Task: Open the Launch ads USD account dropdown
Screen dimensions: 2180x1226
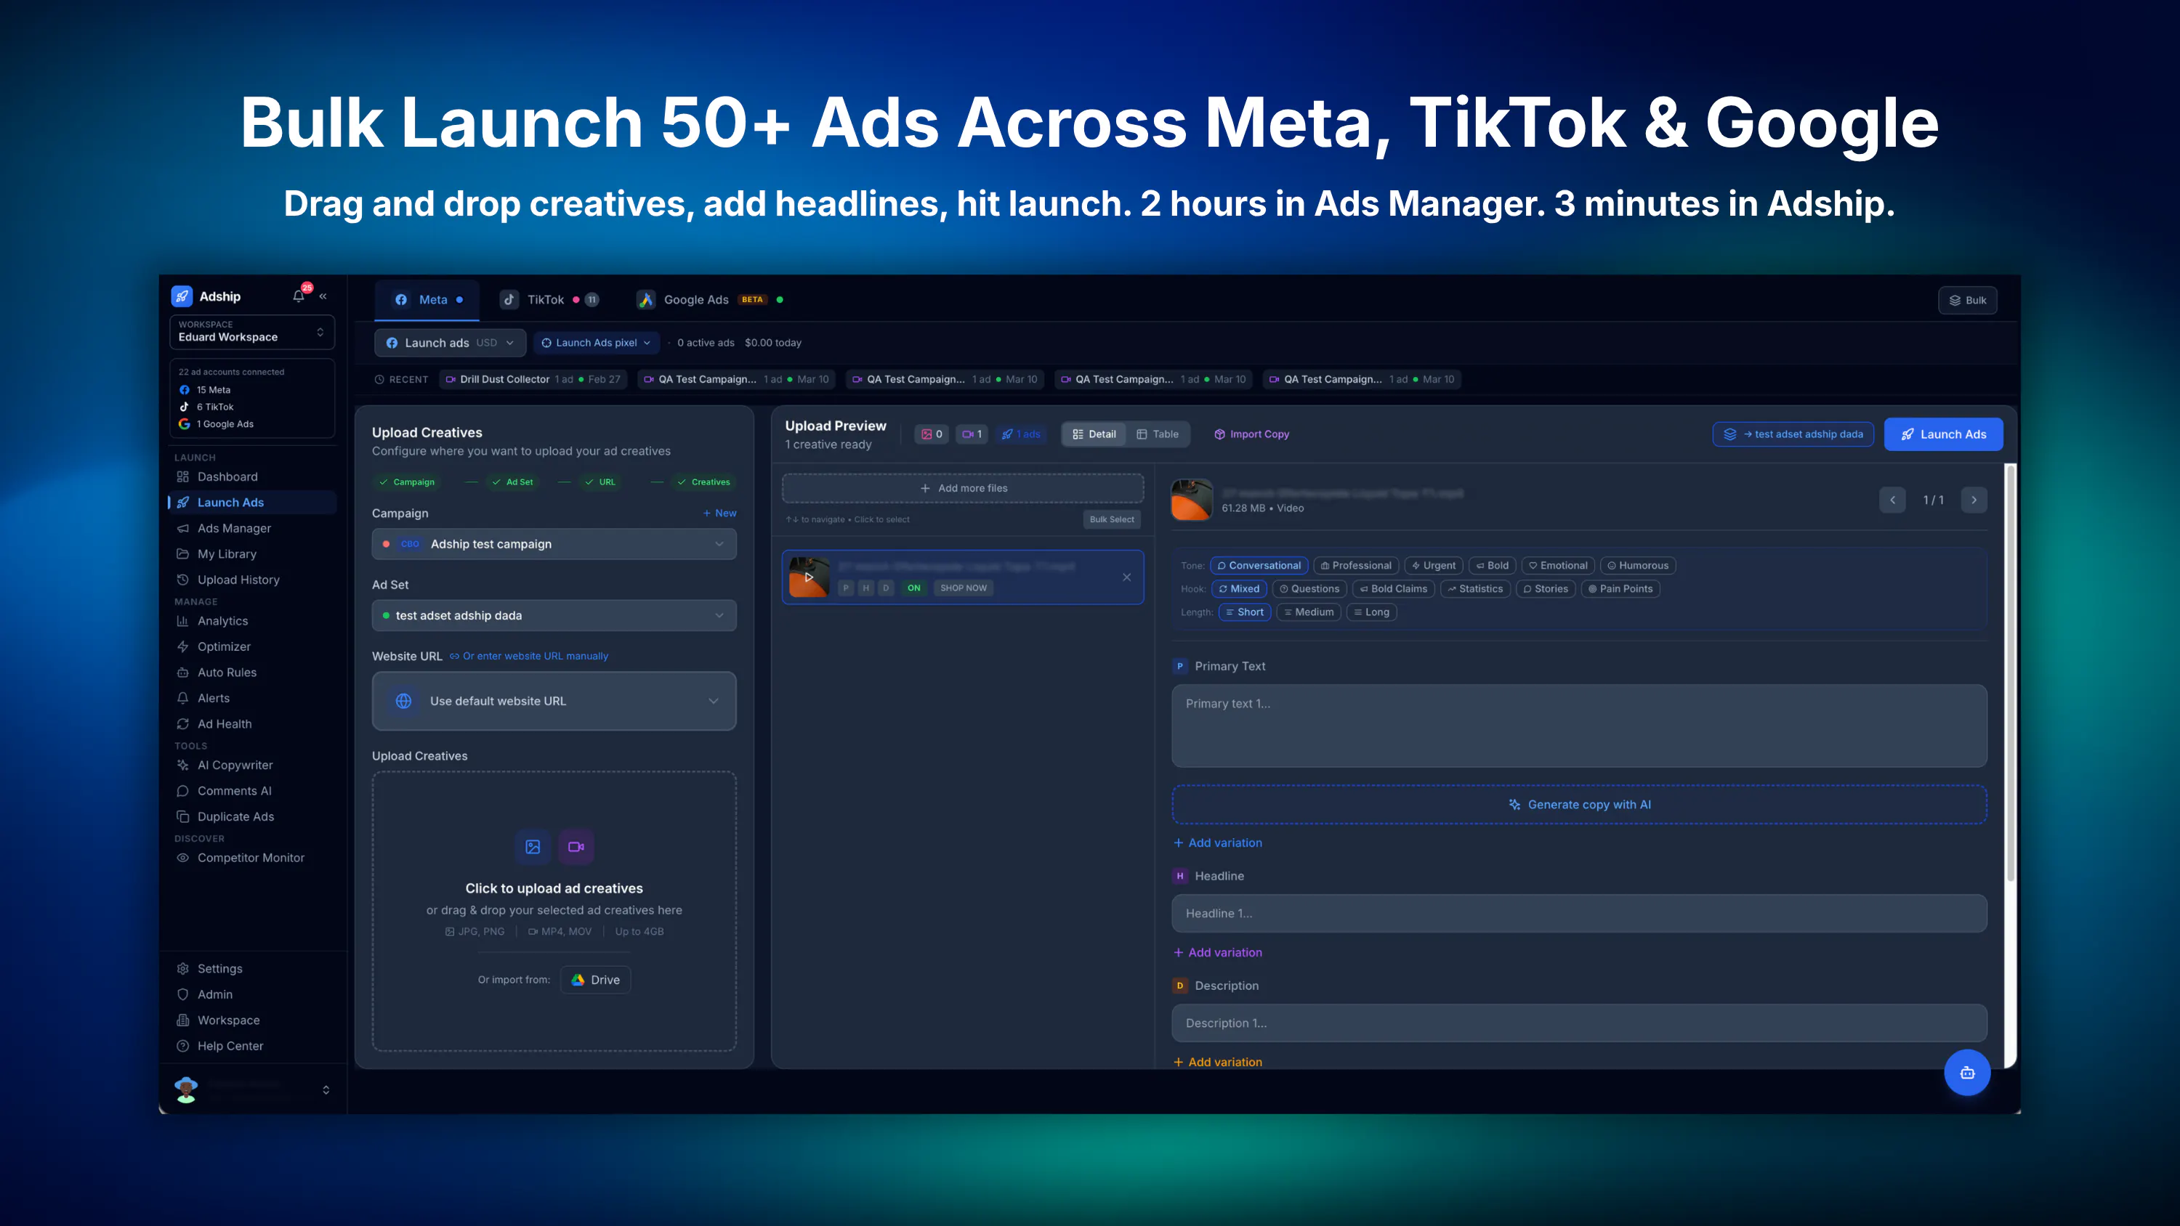Action: coord(451,343)
